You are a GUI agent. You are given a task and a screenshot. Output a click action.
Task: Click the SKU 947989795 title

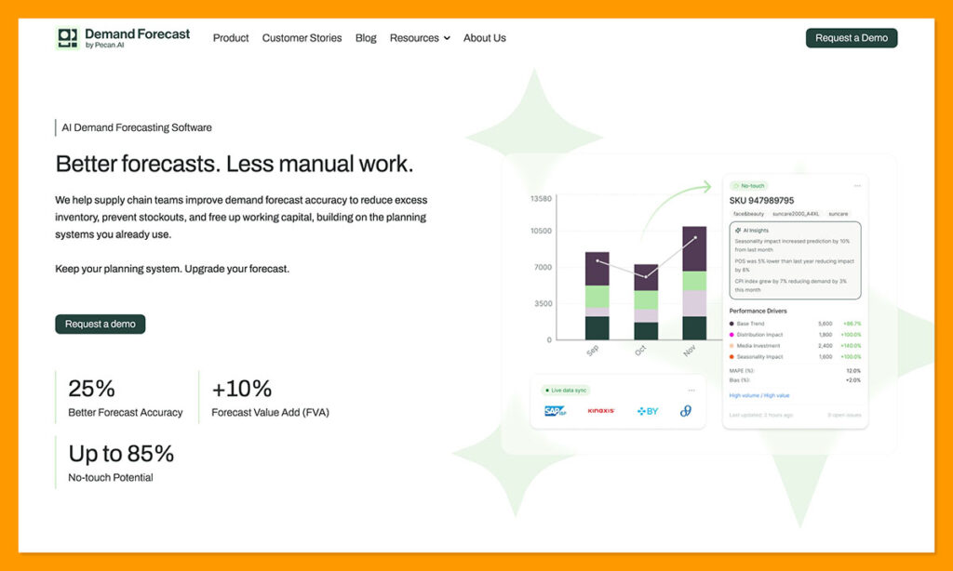[x=761, y=201]
